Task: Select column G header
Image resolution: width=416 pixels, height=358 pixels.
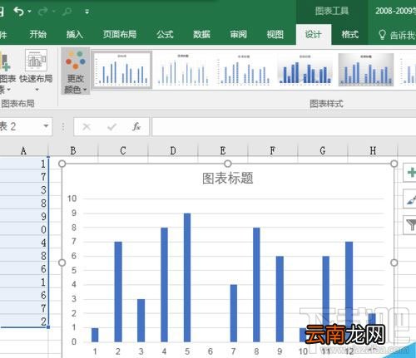Action: coord(323,151)
